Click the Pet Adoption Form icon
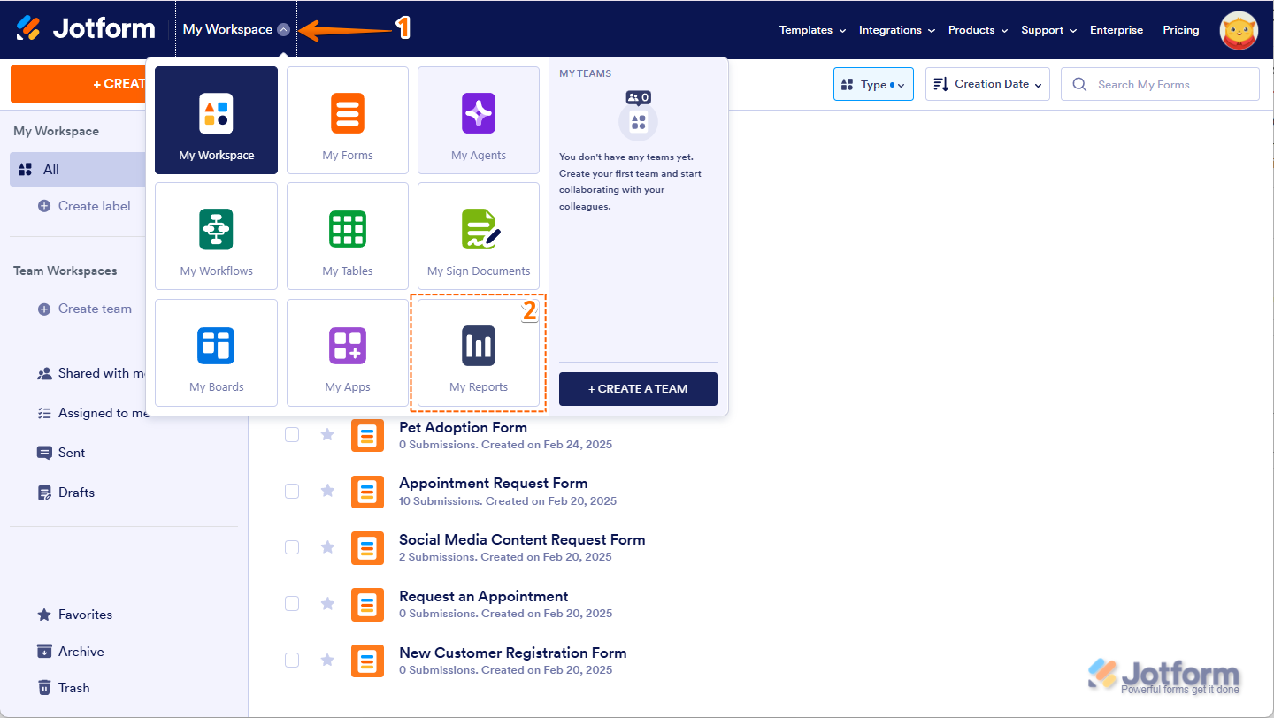This screenshot has height=718, width=1274. click(x=367, y=435)
